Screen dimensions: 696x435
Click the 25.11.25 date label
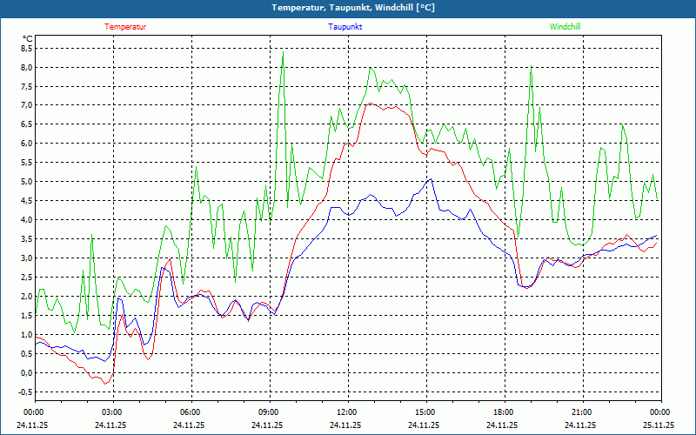658,425
